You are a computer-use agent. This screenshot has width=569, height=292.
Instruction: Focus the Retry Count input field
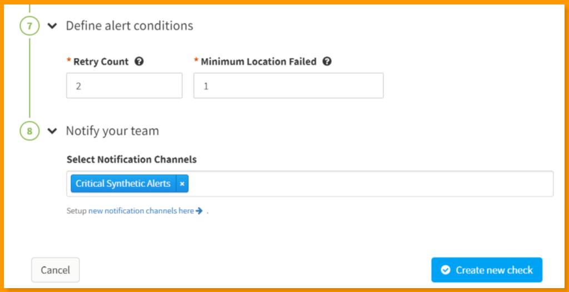[124, 85]
